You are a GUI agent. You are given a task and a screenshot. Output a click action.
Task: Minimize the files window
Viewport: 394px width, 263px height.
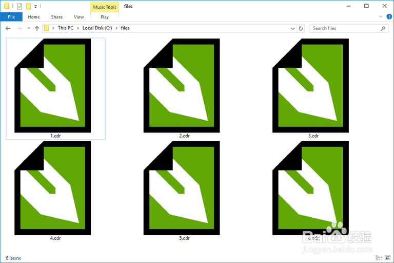click(348, 6)
